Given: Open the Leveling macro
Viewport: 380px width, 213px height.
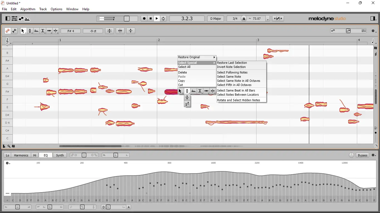Looking at the screenshot, I should [x=130, y=31].
